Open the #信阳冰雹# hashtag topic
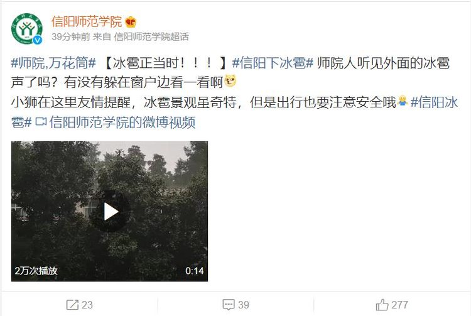Viewport: 471px width, 316px height. click(434, 102)
